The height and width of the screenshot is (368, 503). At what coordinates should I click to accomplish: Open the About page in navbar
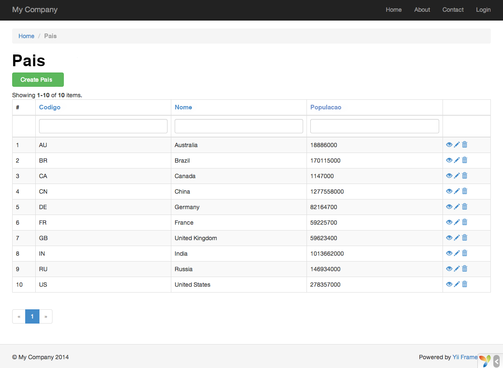click(x=422, y=10)
